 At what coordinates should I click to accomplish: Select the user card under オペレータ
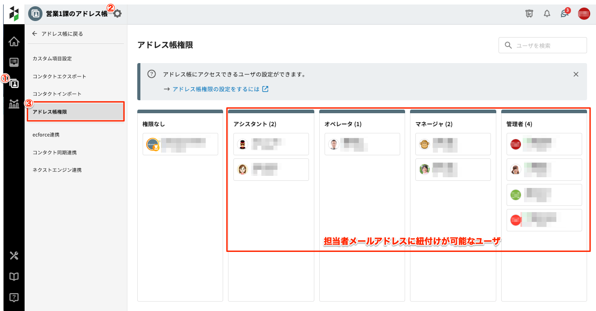[362, 144]
